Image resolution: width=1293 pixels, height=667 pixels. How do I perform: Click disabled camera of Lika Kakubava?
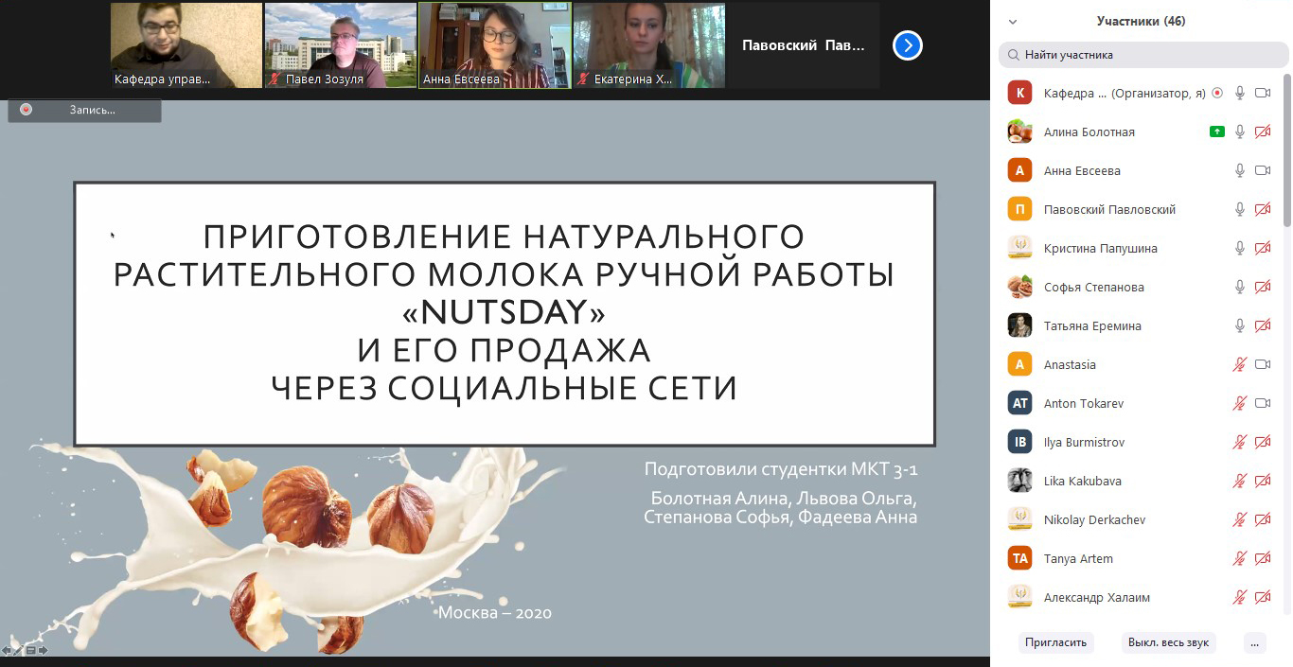1262,481
